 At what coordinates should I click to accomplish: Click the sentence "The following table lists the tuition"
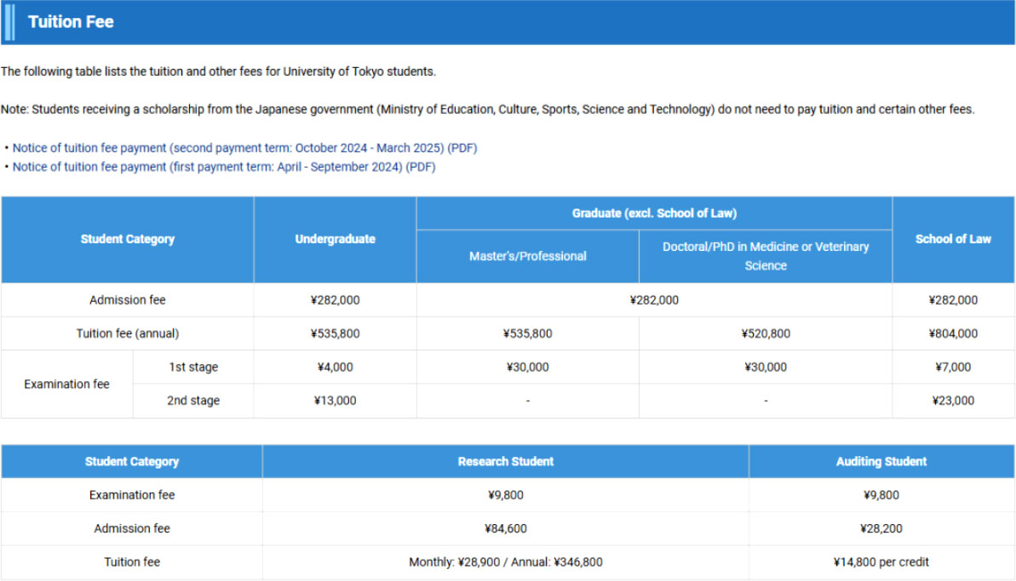pos(218,71)
